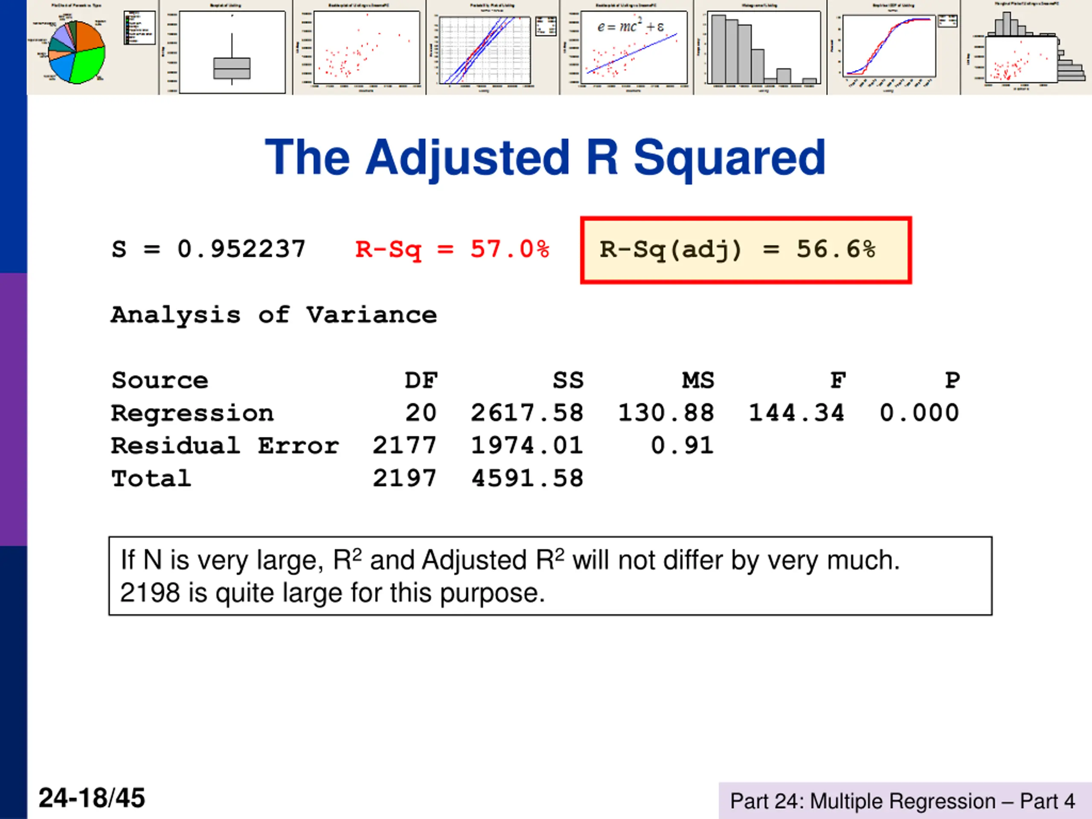
Task: Click the 'DF' column header
Action: coord(421,380)
